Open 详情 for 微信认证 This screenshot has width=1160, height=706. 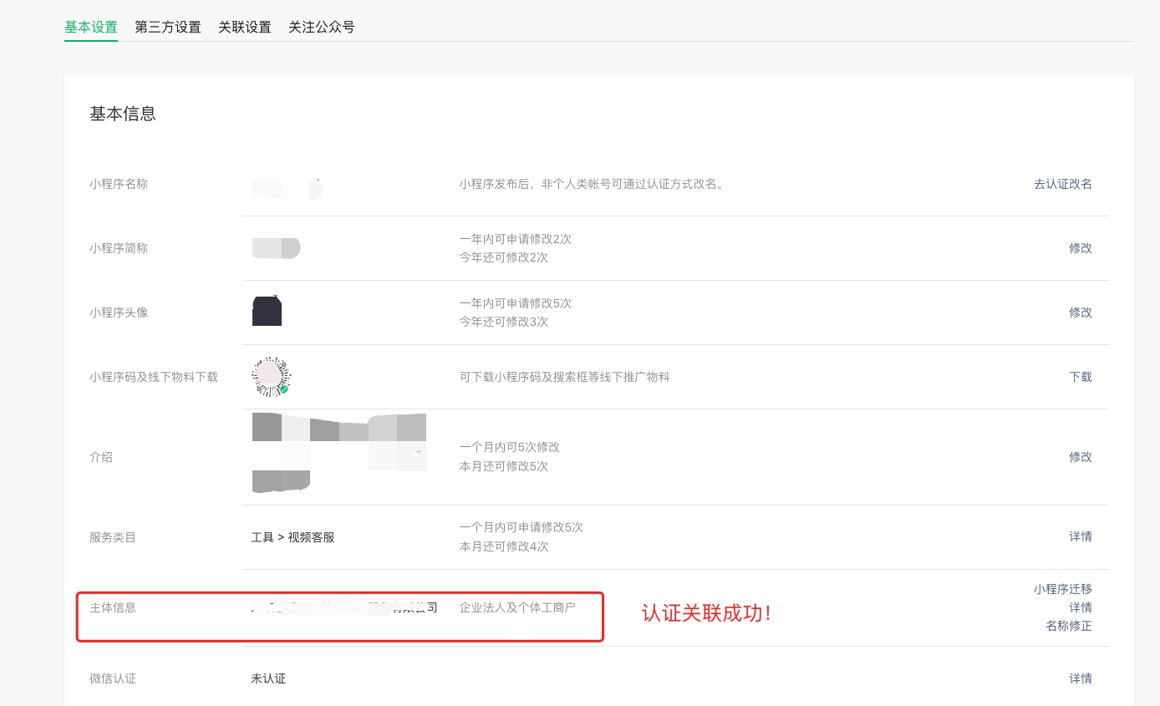(x=1081, y=678)
